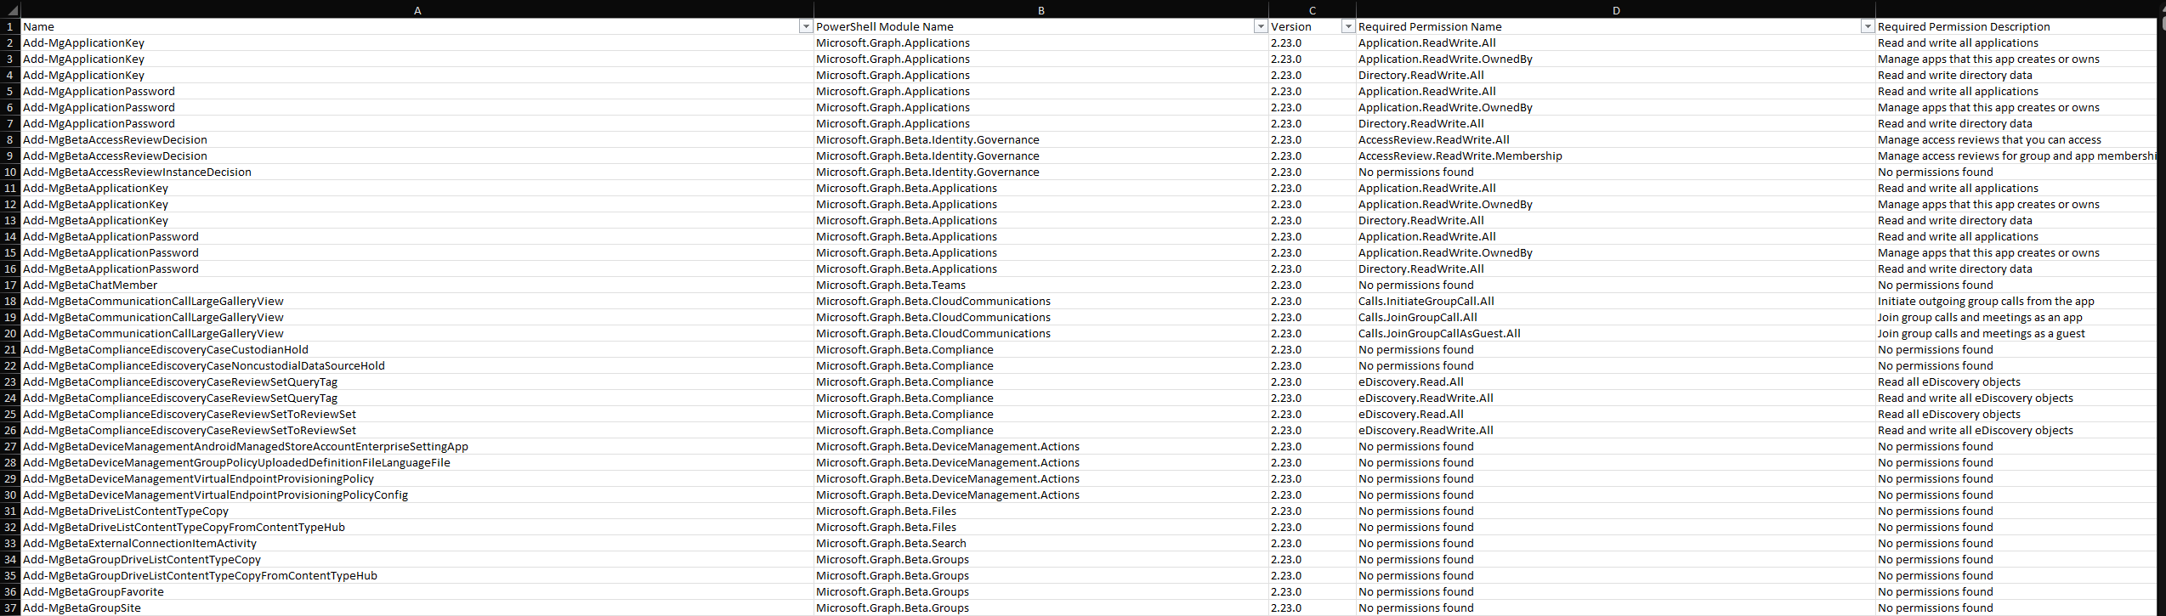2166x616 pixels.
Task: Open the Version column filter dropdown
Action: pos(1347,27)
